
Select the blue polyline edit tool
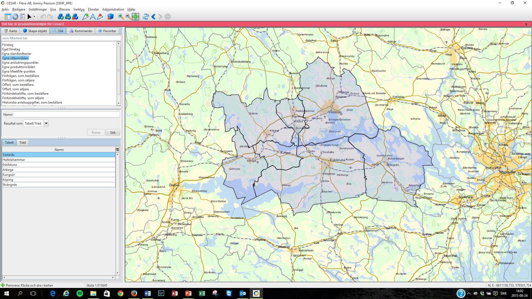coord(93,17)
